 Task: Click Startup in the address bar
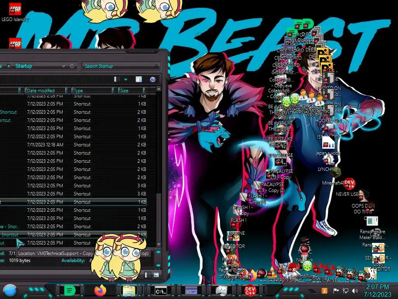[24, 66]
